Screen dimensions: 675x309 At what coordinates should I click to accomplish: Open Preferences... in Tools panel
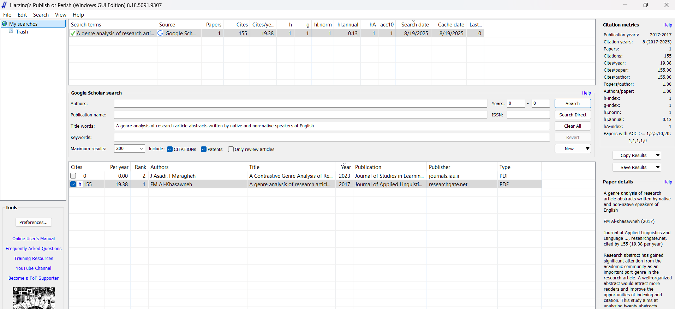pyautogui.click(x=34, y=222)
